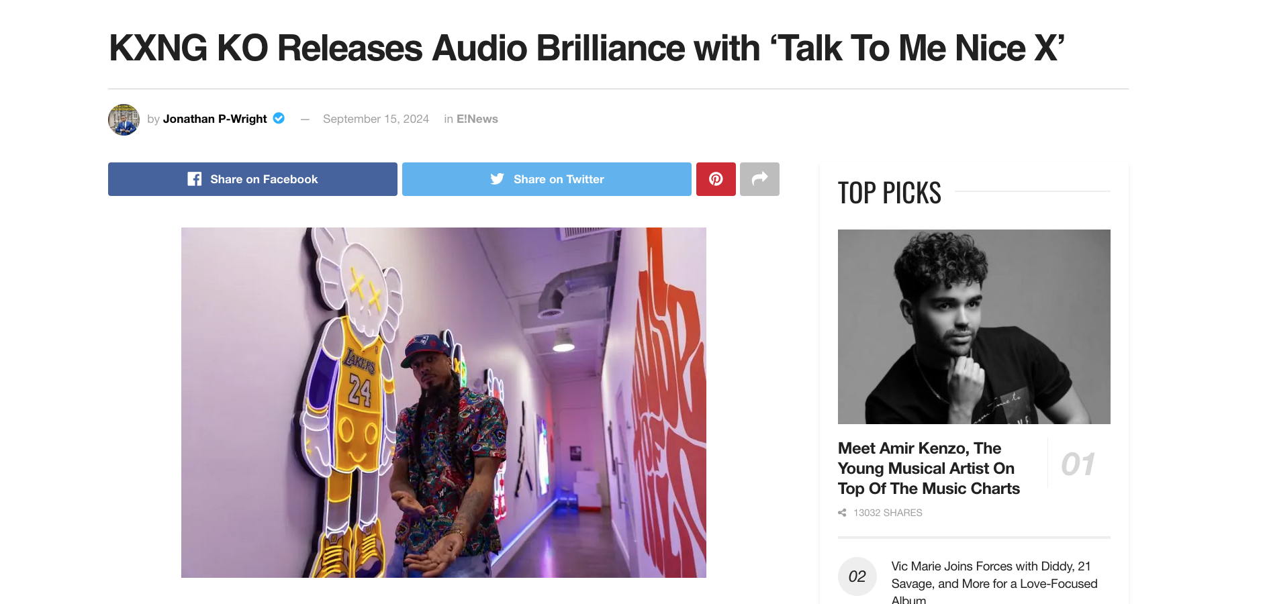Share on Facebook button
The width and height of the screenshot is (1265, 604).
click(252, 179)
